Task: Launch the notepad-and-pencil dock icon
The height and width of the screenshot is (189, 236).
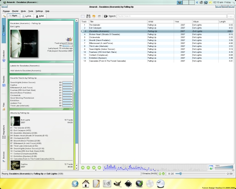Action: tap(96, 183)
